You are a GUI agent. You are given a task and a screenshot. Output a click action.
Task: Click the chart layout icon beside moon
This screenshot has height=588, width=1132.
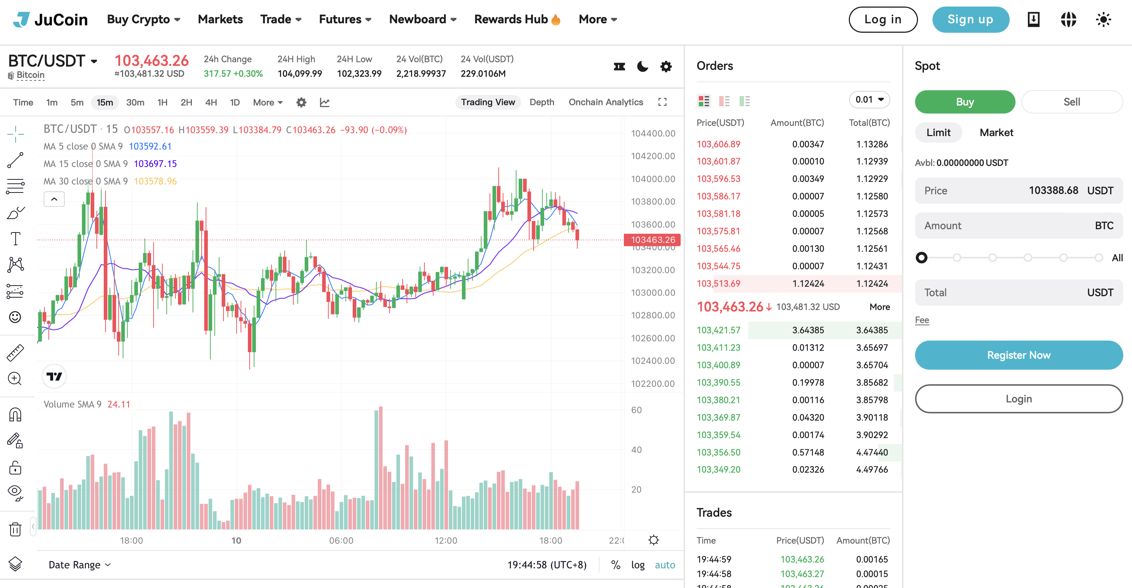(619, 67)
